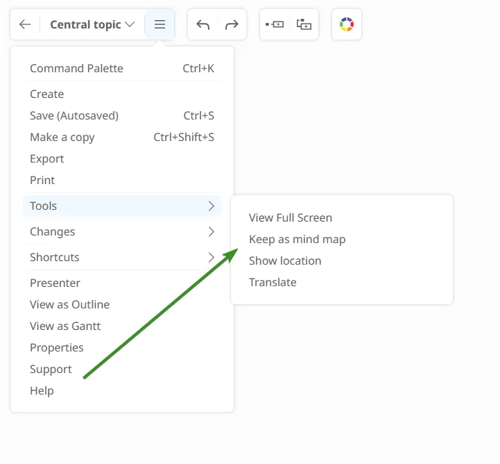The width and height of the screenshot is (500, 464).
Task: Choose Translate from Tools submenu
Action: pyautogui.click(x=273, y=282)
